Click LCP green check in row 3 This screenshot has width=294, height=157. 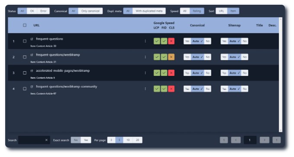pyautogui.click(x=157, y=73)
